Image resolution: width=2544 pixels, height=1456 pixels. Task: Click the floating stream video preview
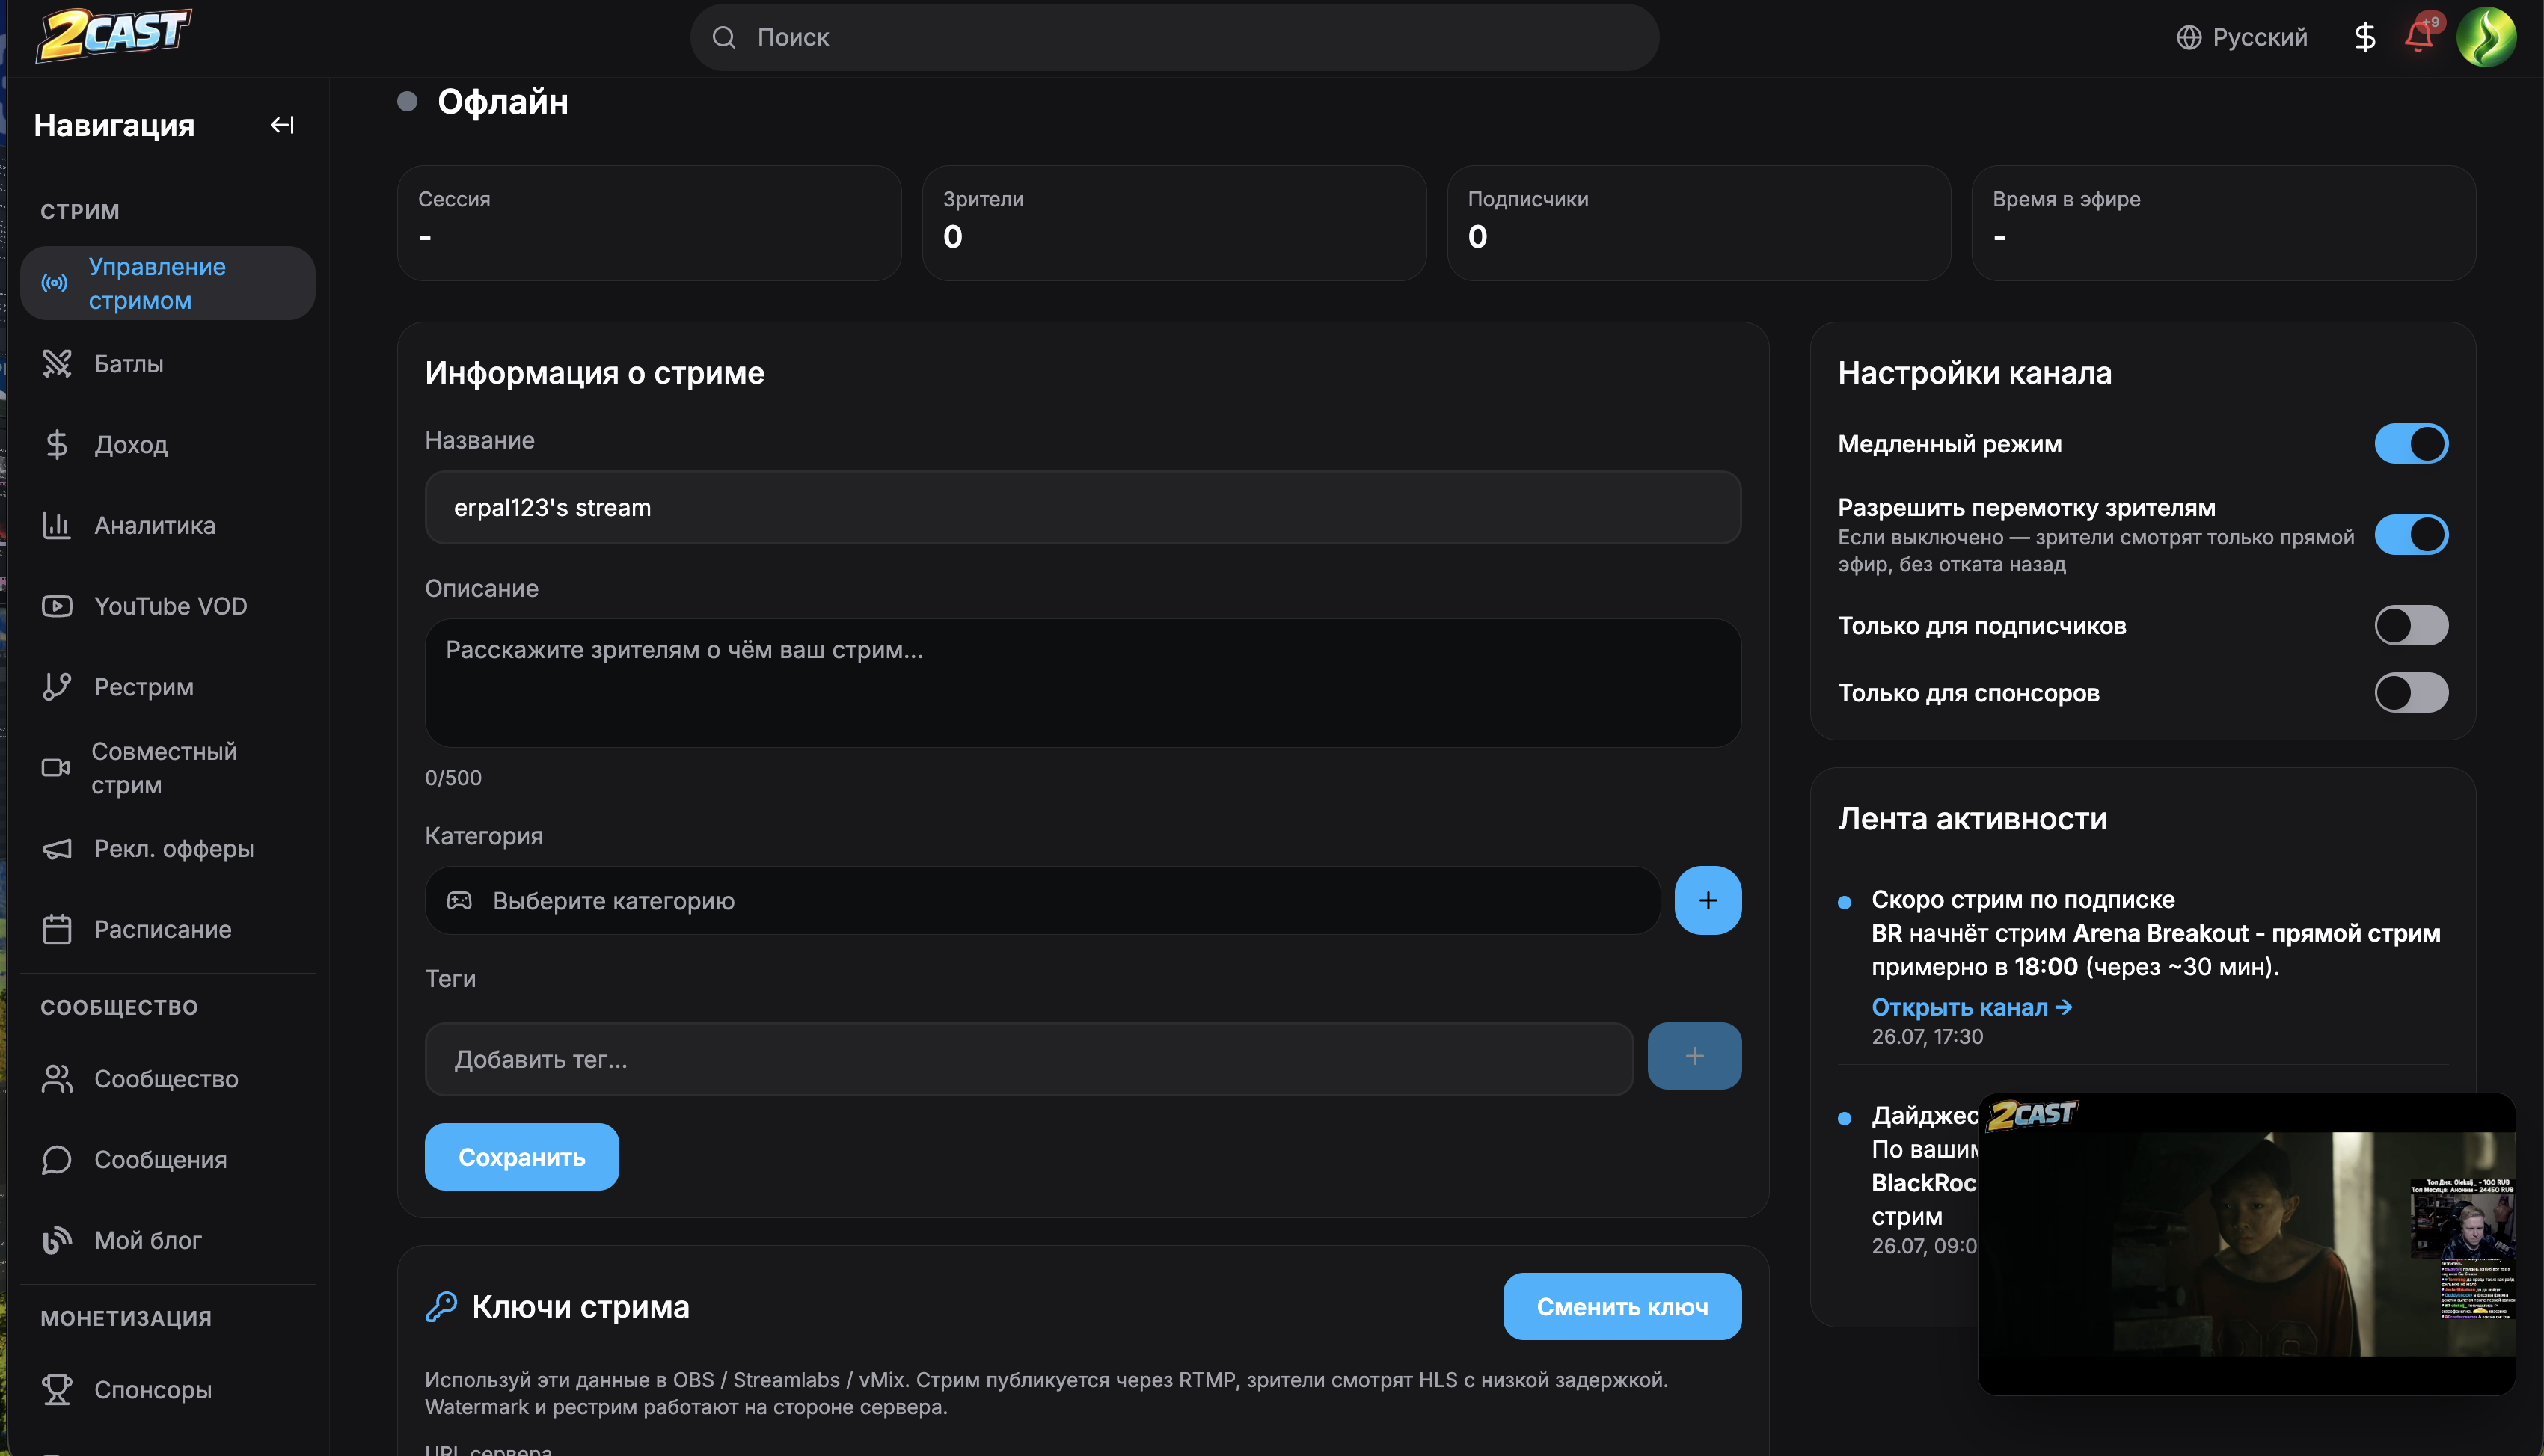pos(2246,1243)
